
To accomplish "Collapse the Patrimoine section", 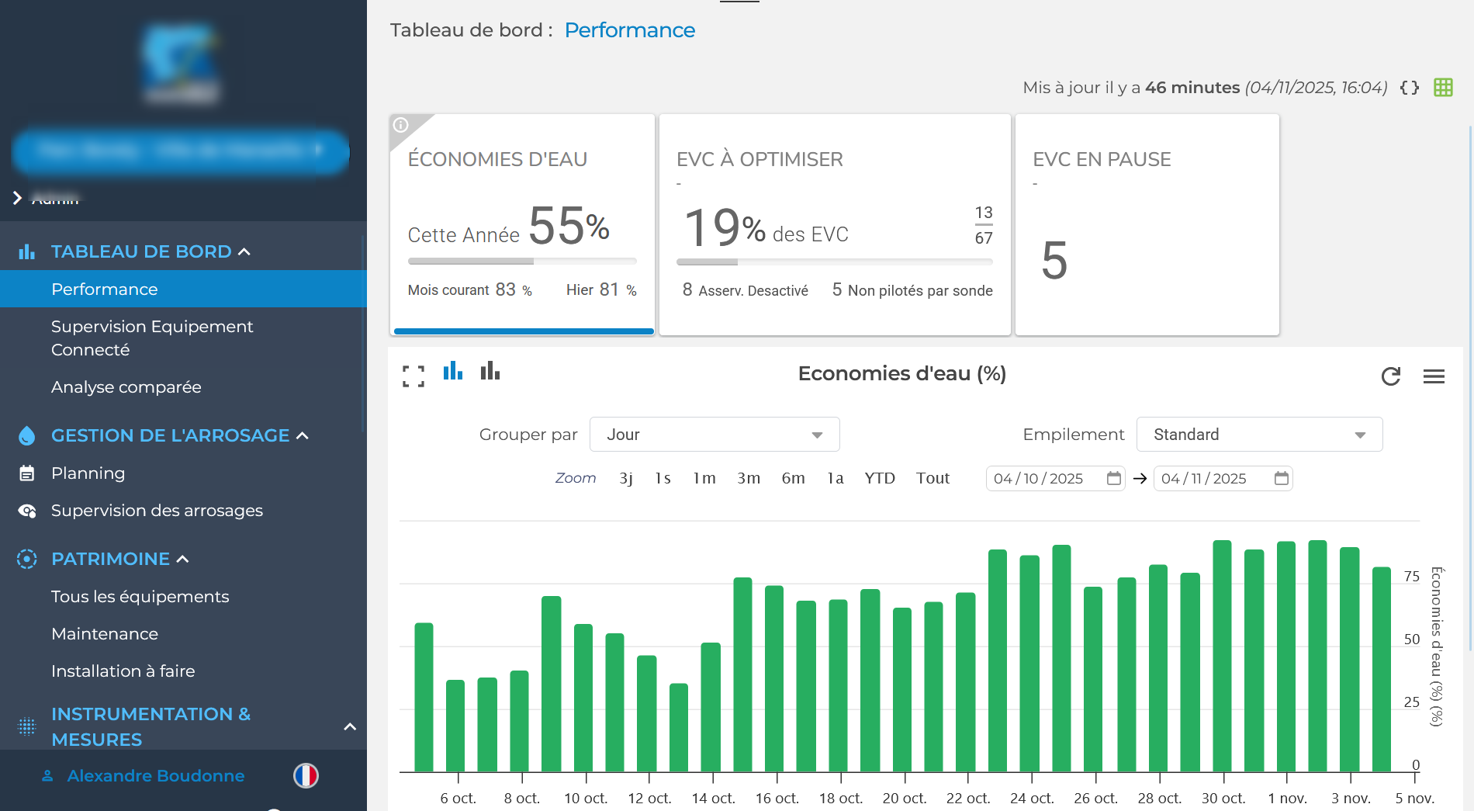I will coord(183,559).
